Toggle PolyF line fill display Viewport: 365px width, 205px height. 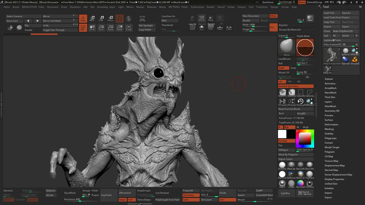coord(192,27)
